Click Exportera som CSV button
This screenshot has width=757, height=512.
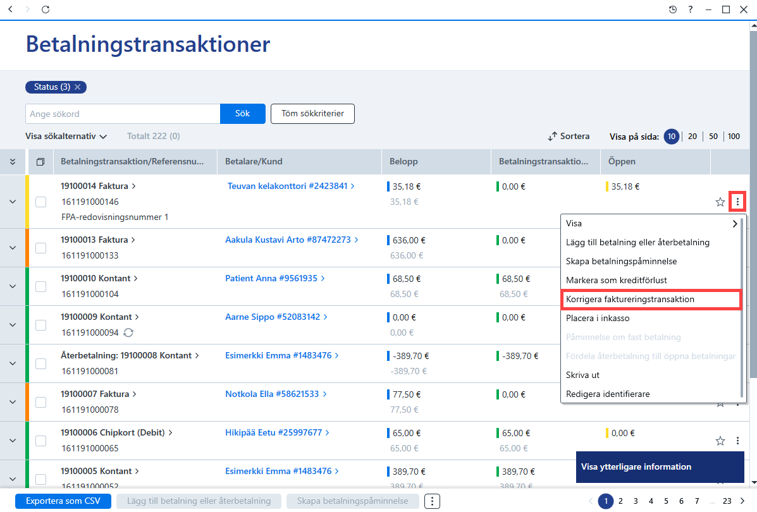(63, 501)
